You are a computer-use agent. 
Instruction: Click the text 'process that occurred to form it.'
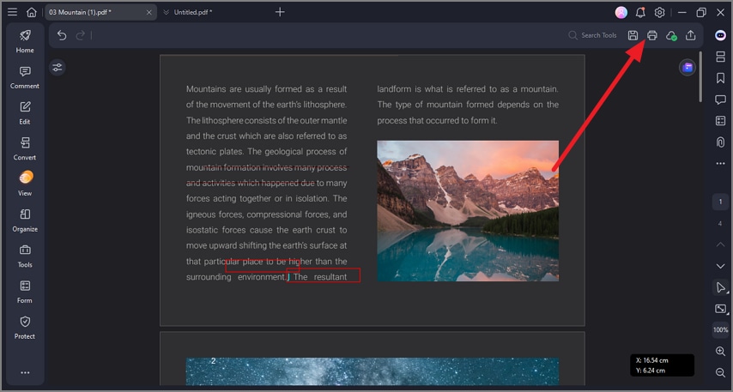(x=437, y=121)
